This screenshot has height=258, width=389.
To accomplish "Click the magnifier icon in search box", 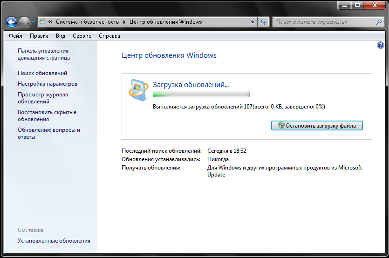I will [x=379, y=22].
